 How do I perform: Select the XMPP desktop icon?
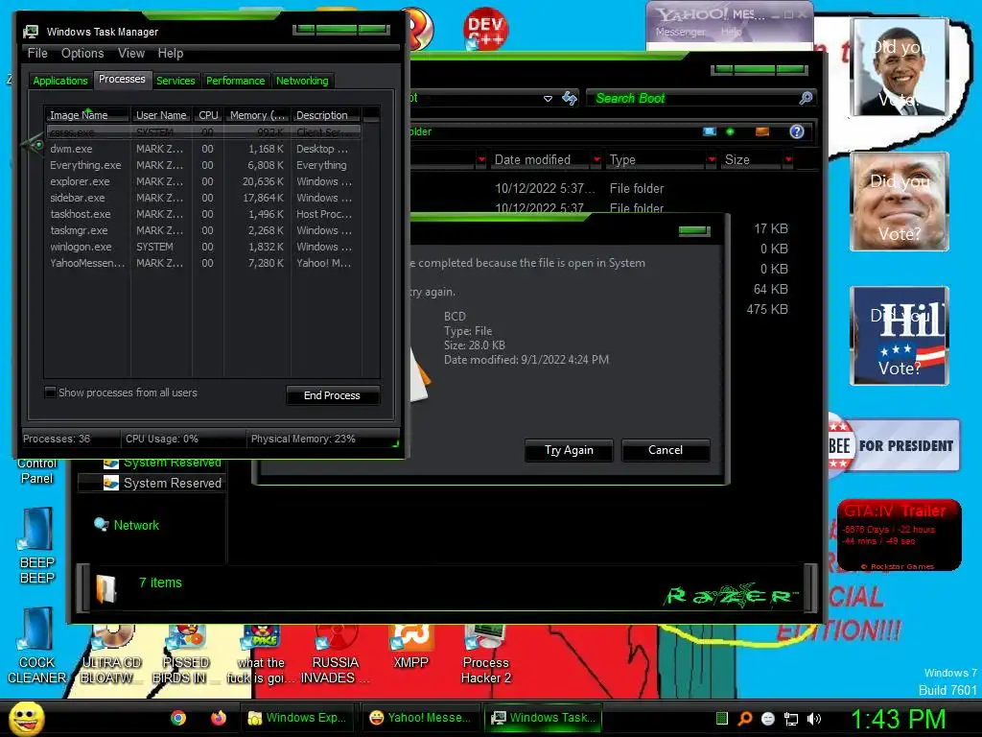click(x=410, y=648)
